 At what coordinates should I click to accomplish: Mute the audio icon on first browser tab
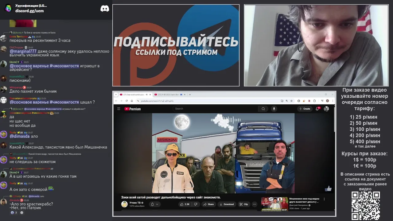click(x=146, y=95)
